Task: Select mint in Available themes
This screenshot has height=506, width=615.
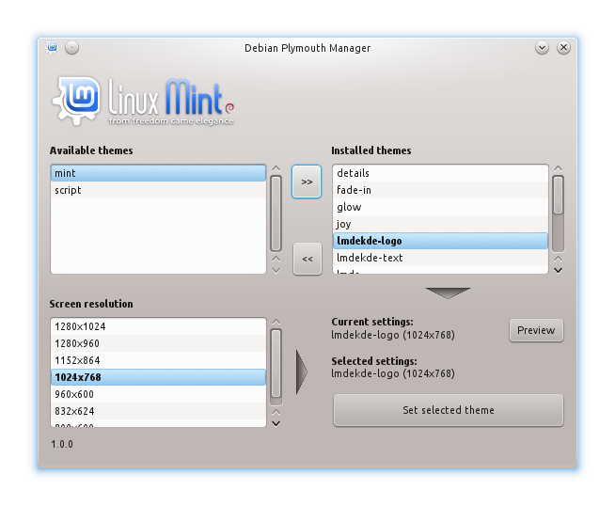Action: click(159, 173)
